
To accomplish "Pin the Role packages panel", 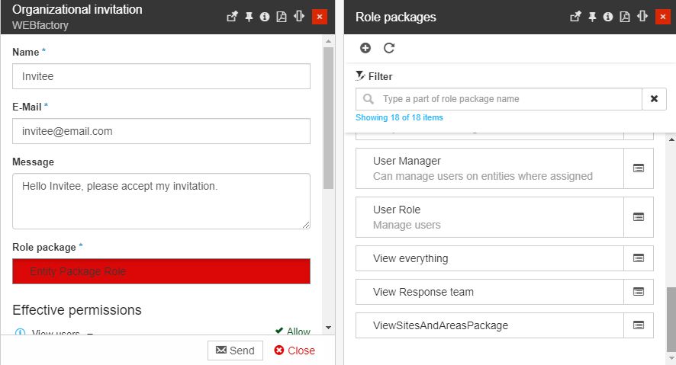I will [x=592, y=17].
